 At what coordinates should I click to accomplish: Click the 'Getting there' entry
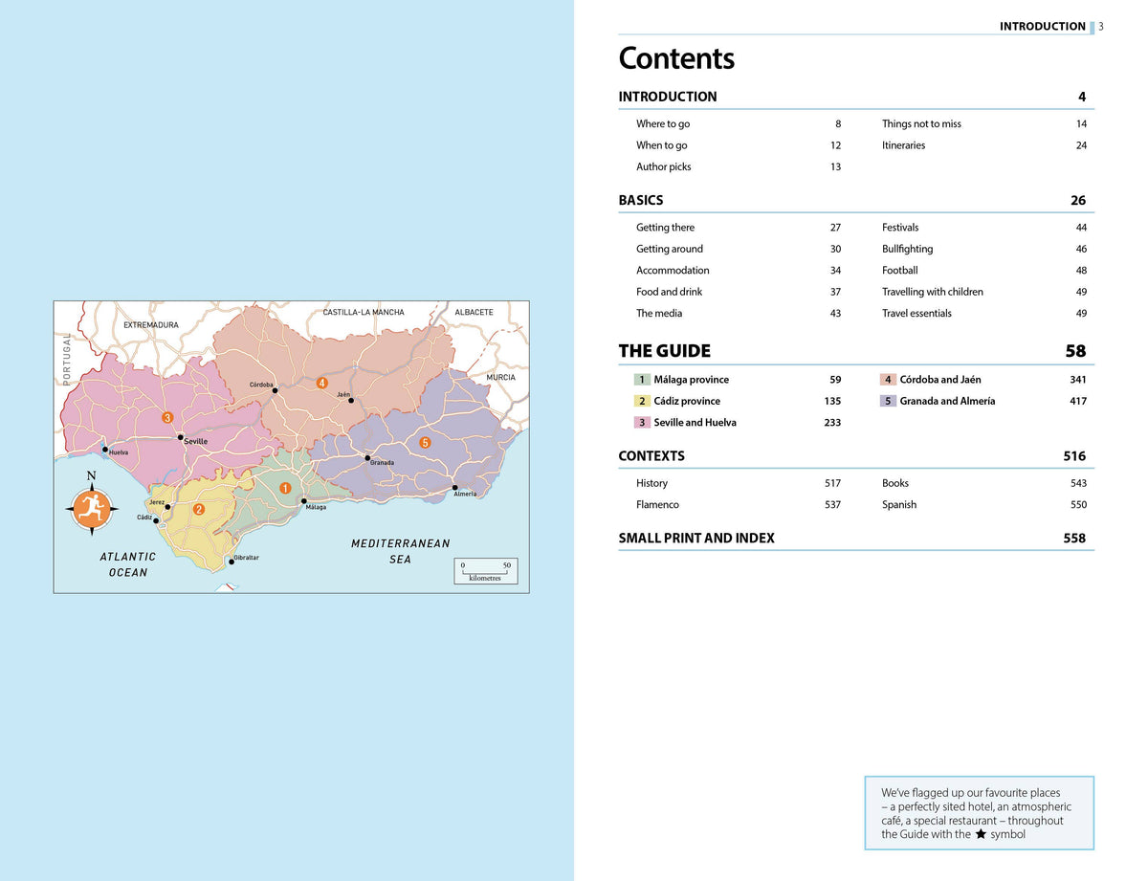(x=666, y=228)
